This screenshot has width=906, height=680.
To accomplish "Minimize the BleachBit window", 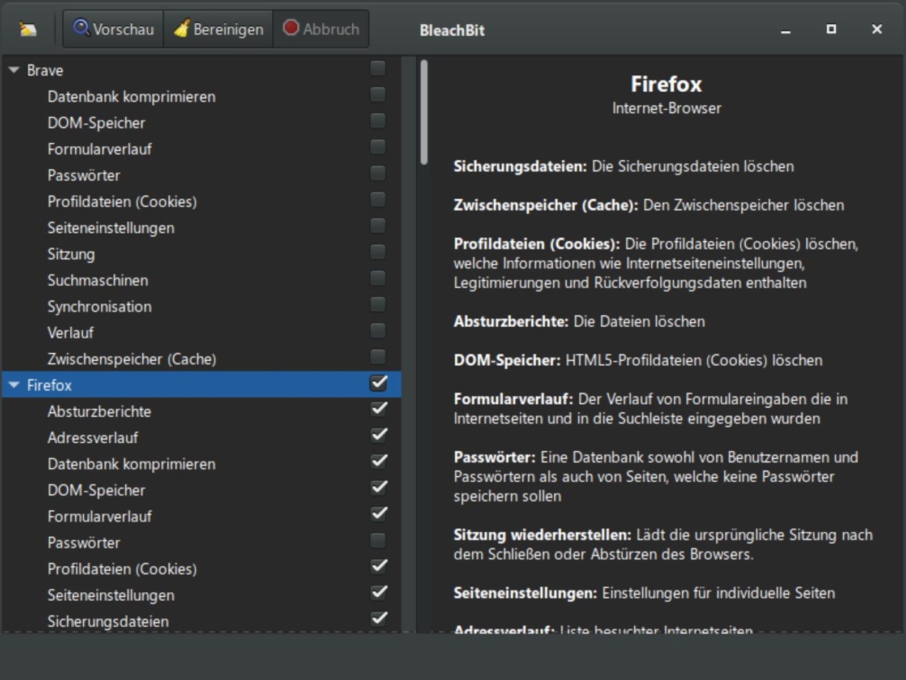I will (785, 30).
